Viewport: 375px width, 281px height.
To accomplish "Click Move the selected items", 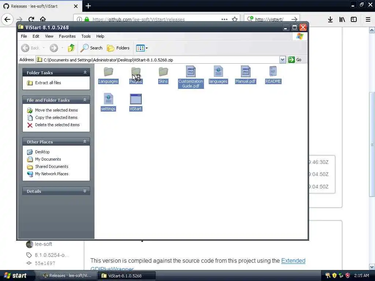I will point(56,110).
